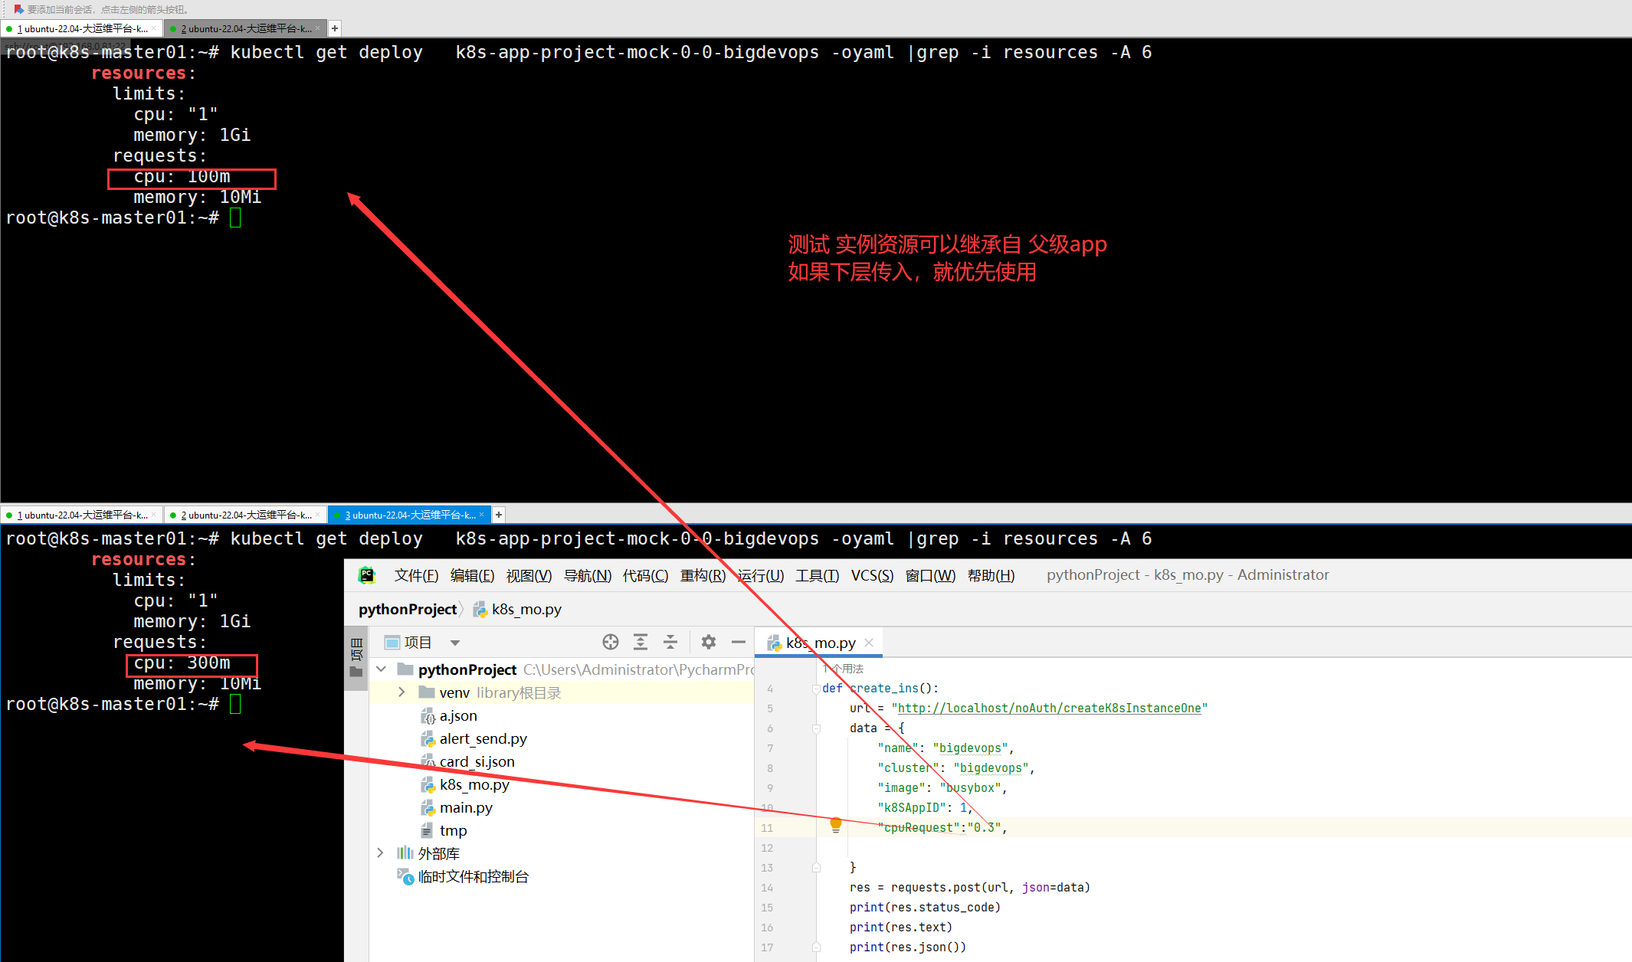The width and height of the screenshot is (1632, 962).
Task: Select main.py in project tree
Action: [466, 807]
